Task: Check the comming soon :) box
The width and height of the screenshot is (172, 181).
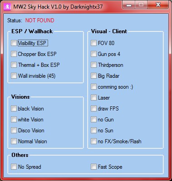Action: [93, 87]
